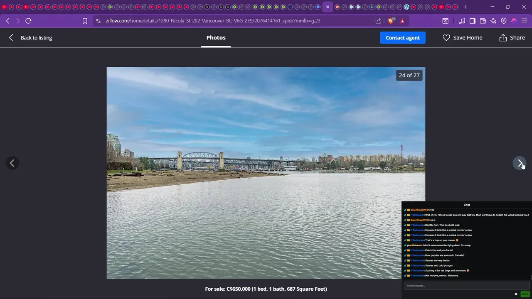Click Back to listing
532x299 pixels.
coord(30,38)
